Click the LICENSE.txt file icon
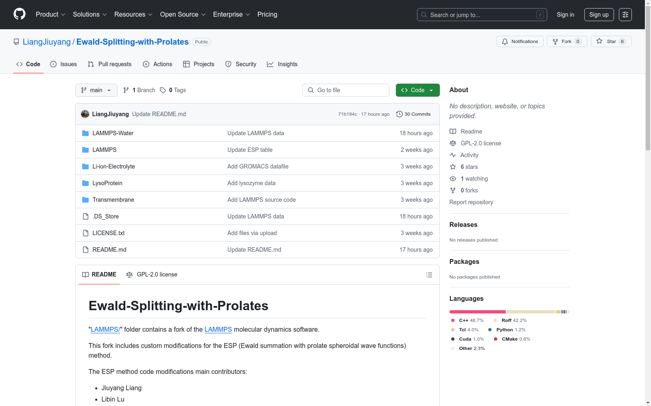This screenshot has width=651, height=406. 85,233
